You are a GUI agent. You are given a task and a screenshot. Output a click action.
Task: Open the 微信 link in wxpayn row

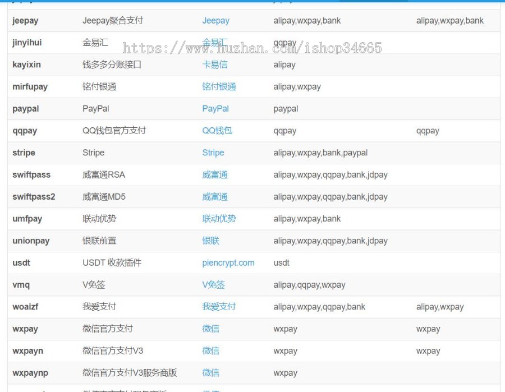tap(210, 351)
